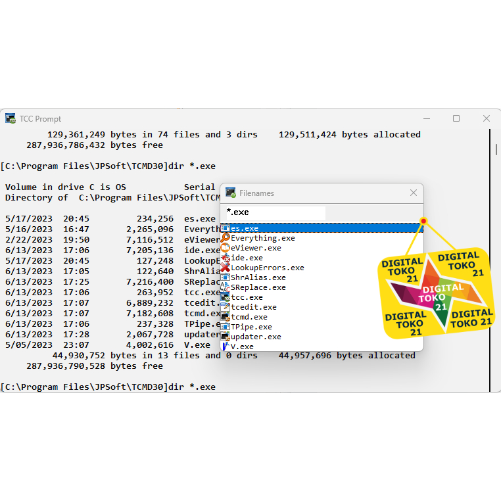Click the '5/05/2023 23:07' date entry
501x501 pixels.
[47, 345]
